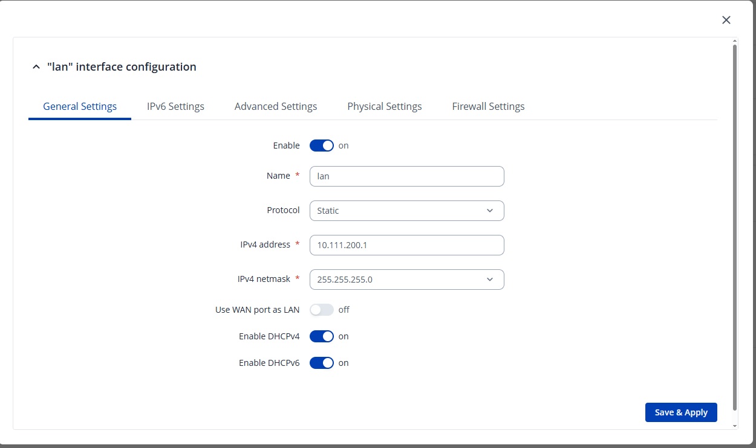Collapse the "lan" interface configuration section
The width and height of the screenshot is (756, 448).
pos(36,67)
